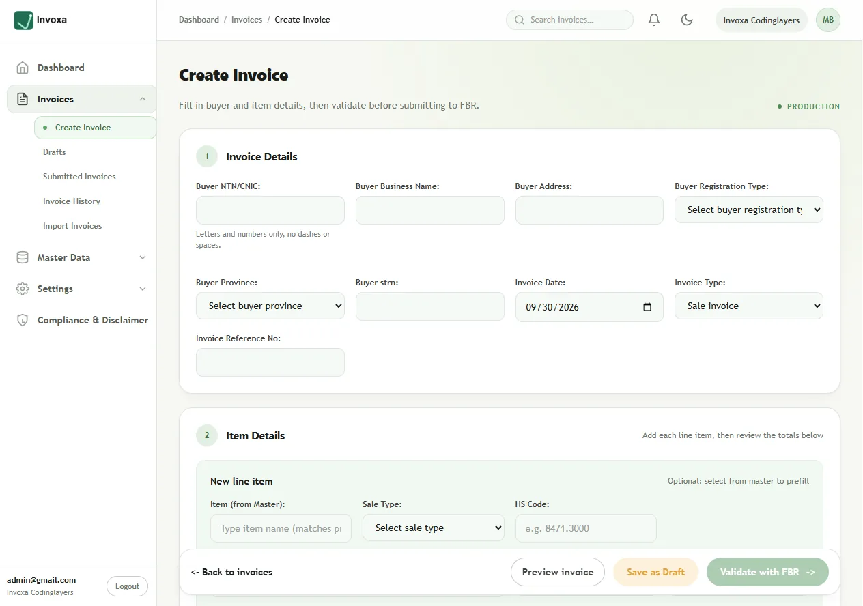Click the PRODUCTION status label

click(809, 106)
